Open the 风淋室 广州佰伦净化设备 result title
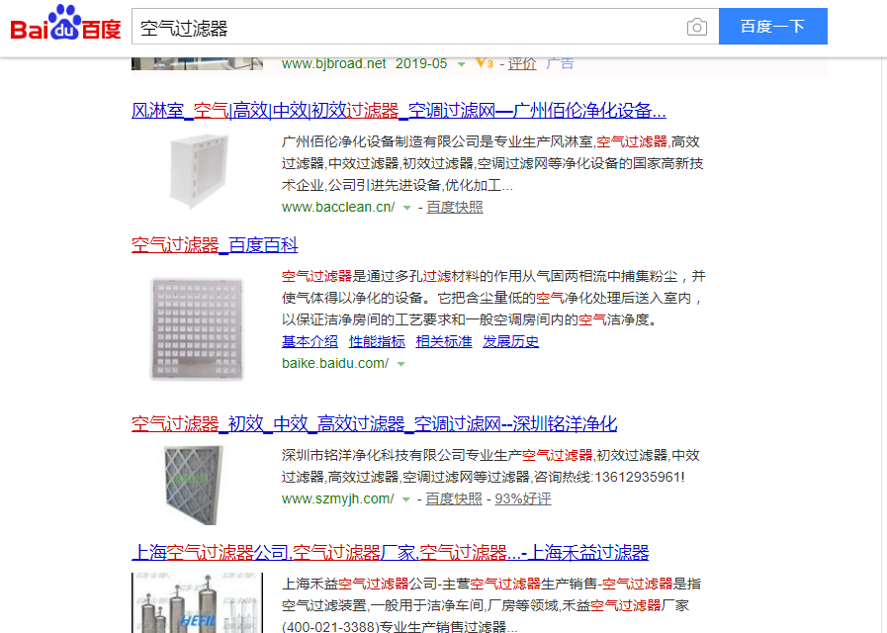887x633 pixels. (399, 110)
